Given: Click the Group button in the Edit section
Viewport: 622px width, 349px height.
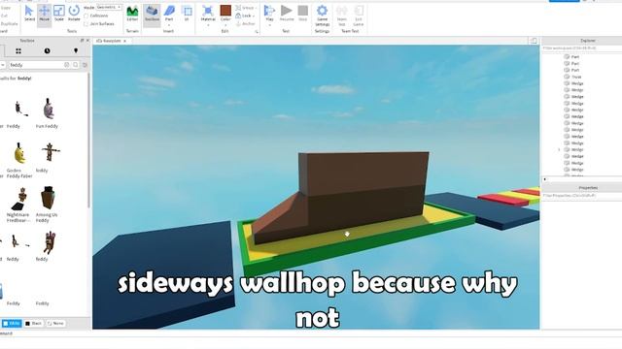Looking at the screenshot, I should (246, 8).
